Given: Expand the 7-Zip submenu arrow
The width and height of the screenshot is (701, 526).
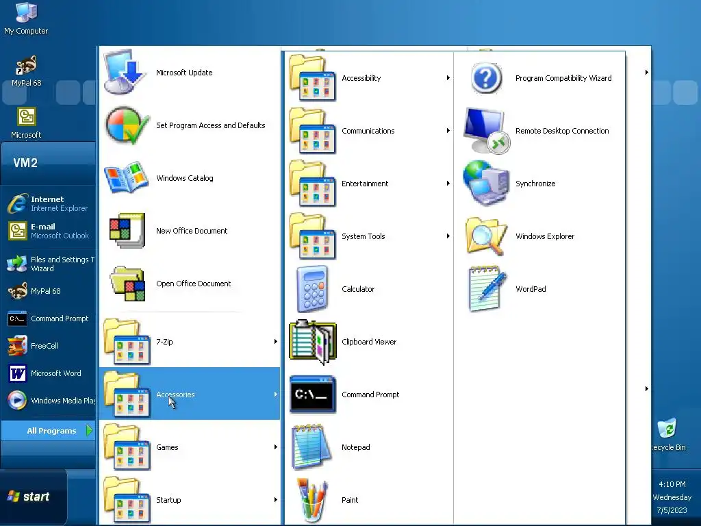Looking at the screenshot, I should pyautogui.click(x=275, y=342).
